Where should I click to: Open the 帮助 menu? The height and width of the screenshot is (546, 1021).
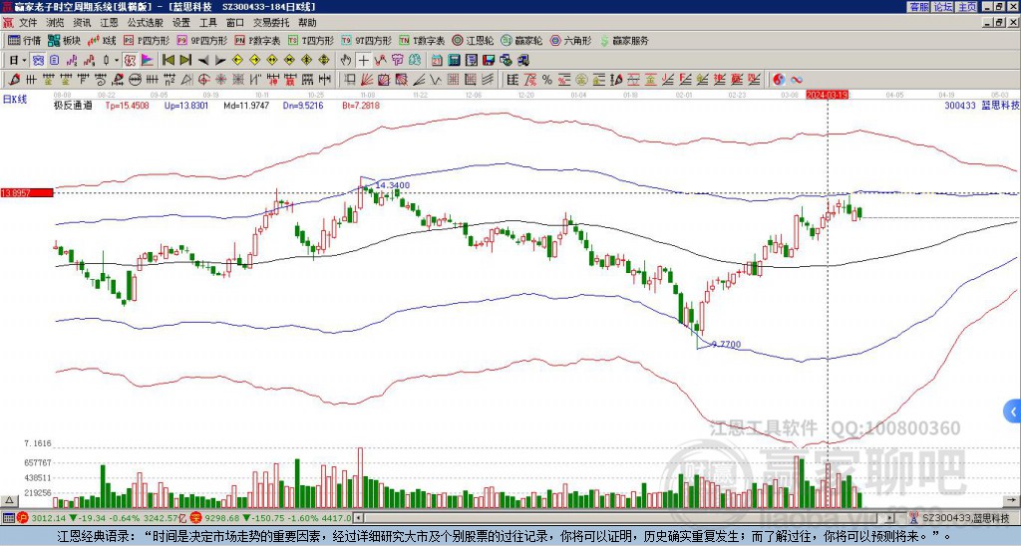(307, 23)
